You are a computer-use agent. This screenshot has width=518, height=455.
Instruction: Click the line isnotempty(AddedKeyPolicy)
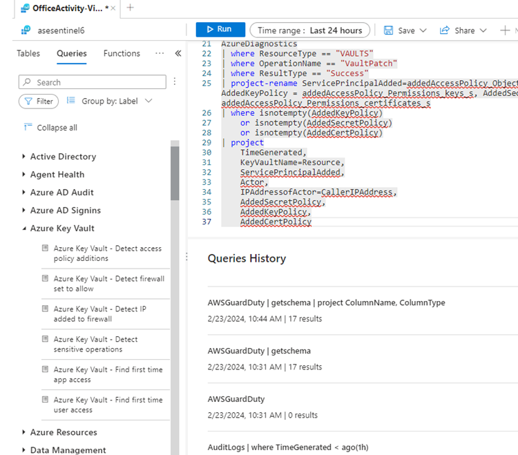tap(302, 113)
